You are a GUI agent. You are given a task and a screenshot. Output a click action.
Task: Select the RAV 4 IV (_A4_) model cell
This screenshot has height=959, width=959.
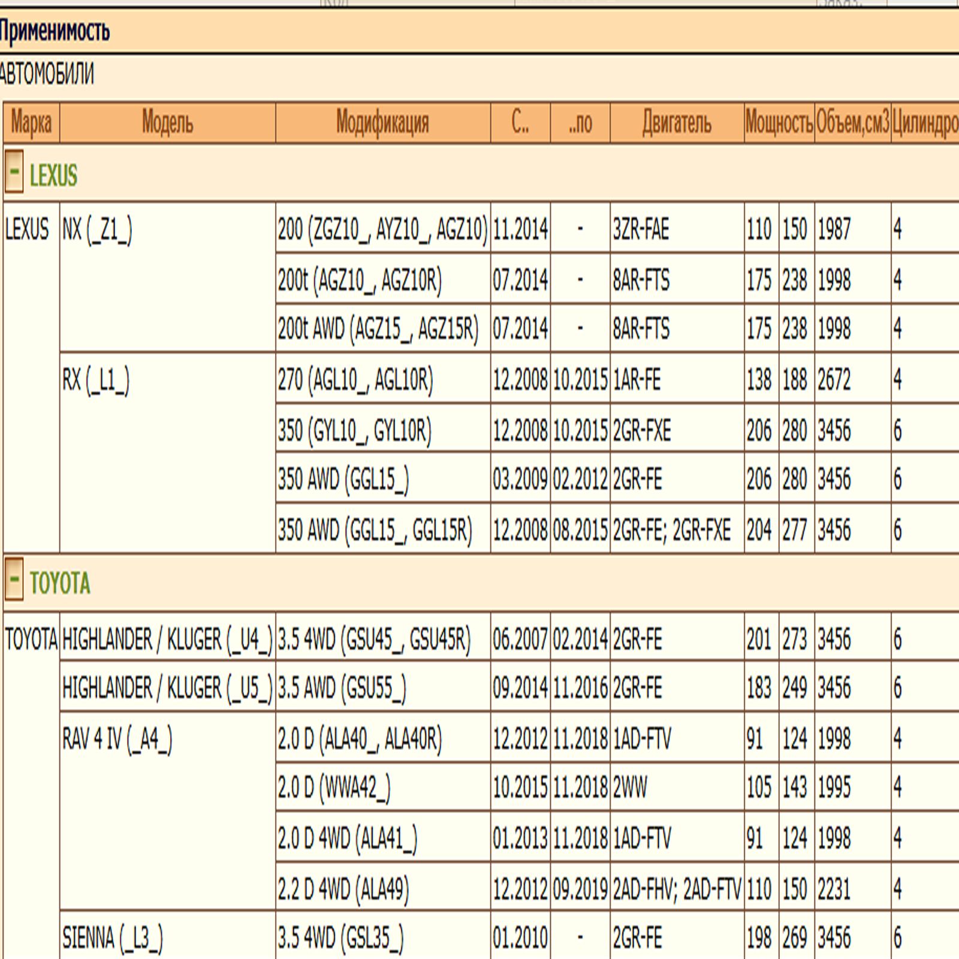pos(117,739)
